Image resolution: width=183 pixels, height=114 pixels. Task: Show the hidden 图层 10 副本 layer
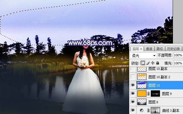point(133,69)
